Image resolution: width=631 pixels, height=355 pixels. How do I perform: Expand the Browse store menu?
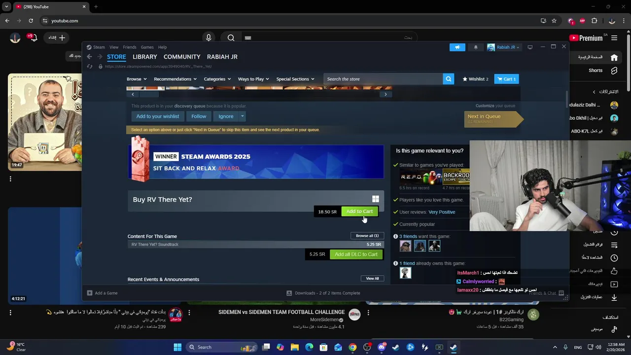tap(137, 79)
